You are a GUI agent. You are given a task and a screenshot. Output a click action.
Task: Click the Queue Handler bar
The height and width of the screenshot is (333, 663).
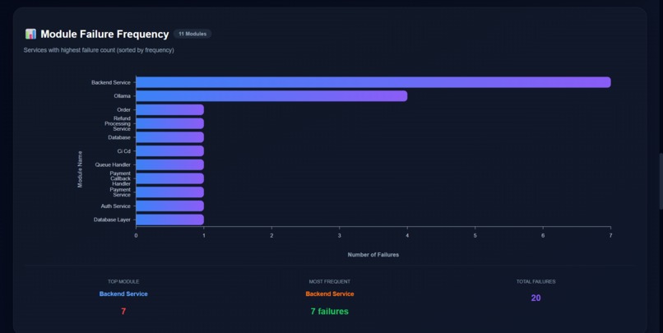(170, 164)
